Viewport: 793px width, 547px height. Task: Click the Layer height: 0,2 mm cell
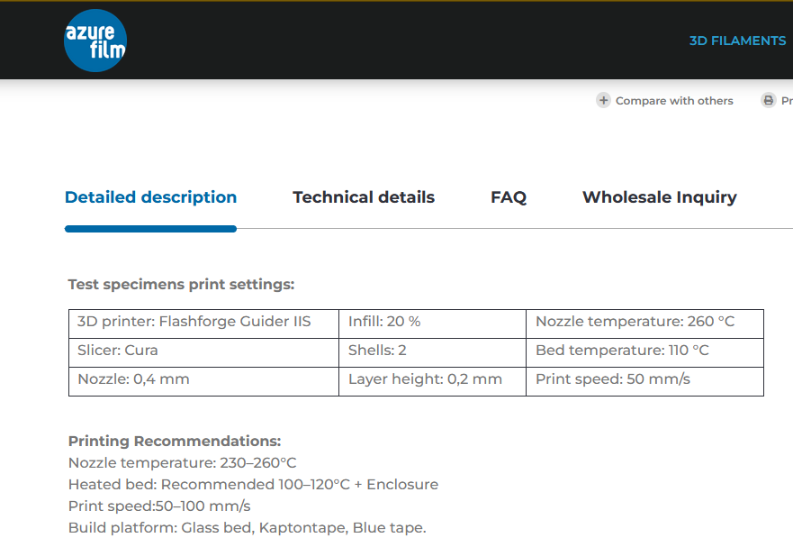(x=432, y=381)
